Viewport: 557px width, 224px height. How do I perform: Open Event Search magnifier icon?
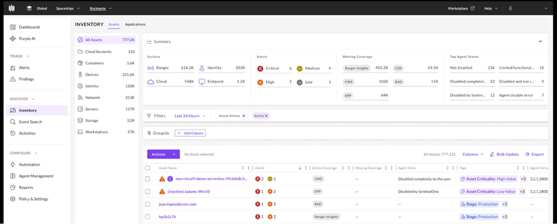click(13, 121)
